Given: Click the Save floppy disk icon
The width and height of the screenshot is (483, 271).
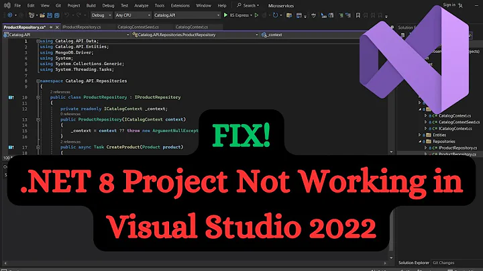Looking at the screenshot, I should pos(50,15).
